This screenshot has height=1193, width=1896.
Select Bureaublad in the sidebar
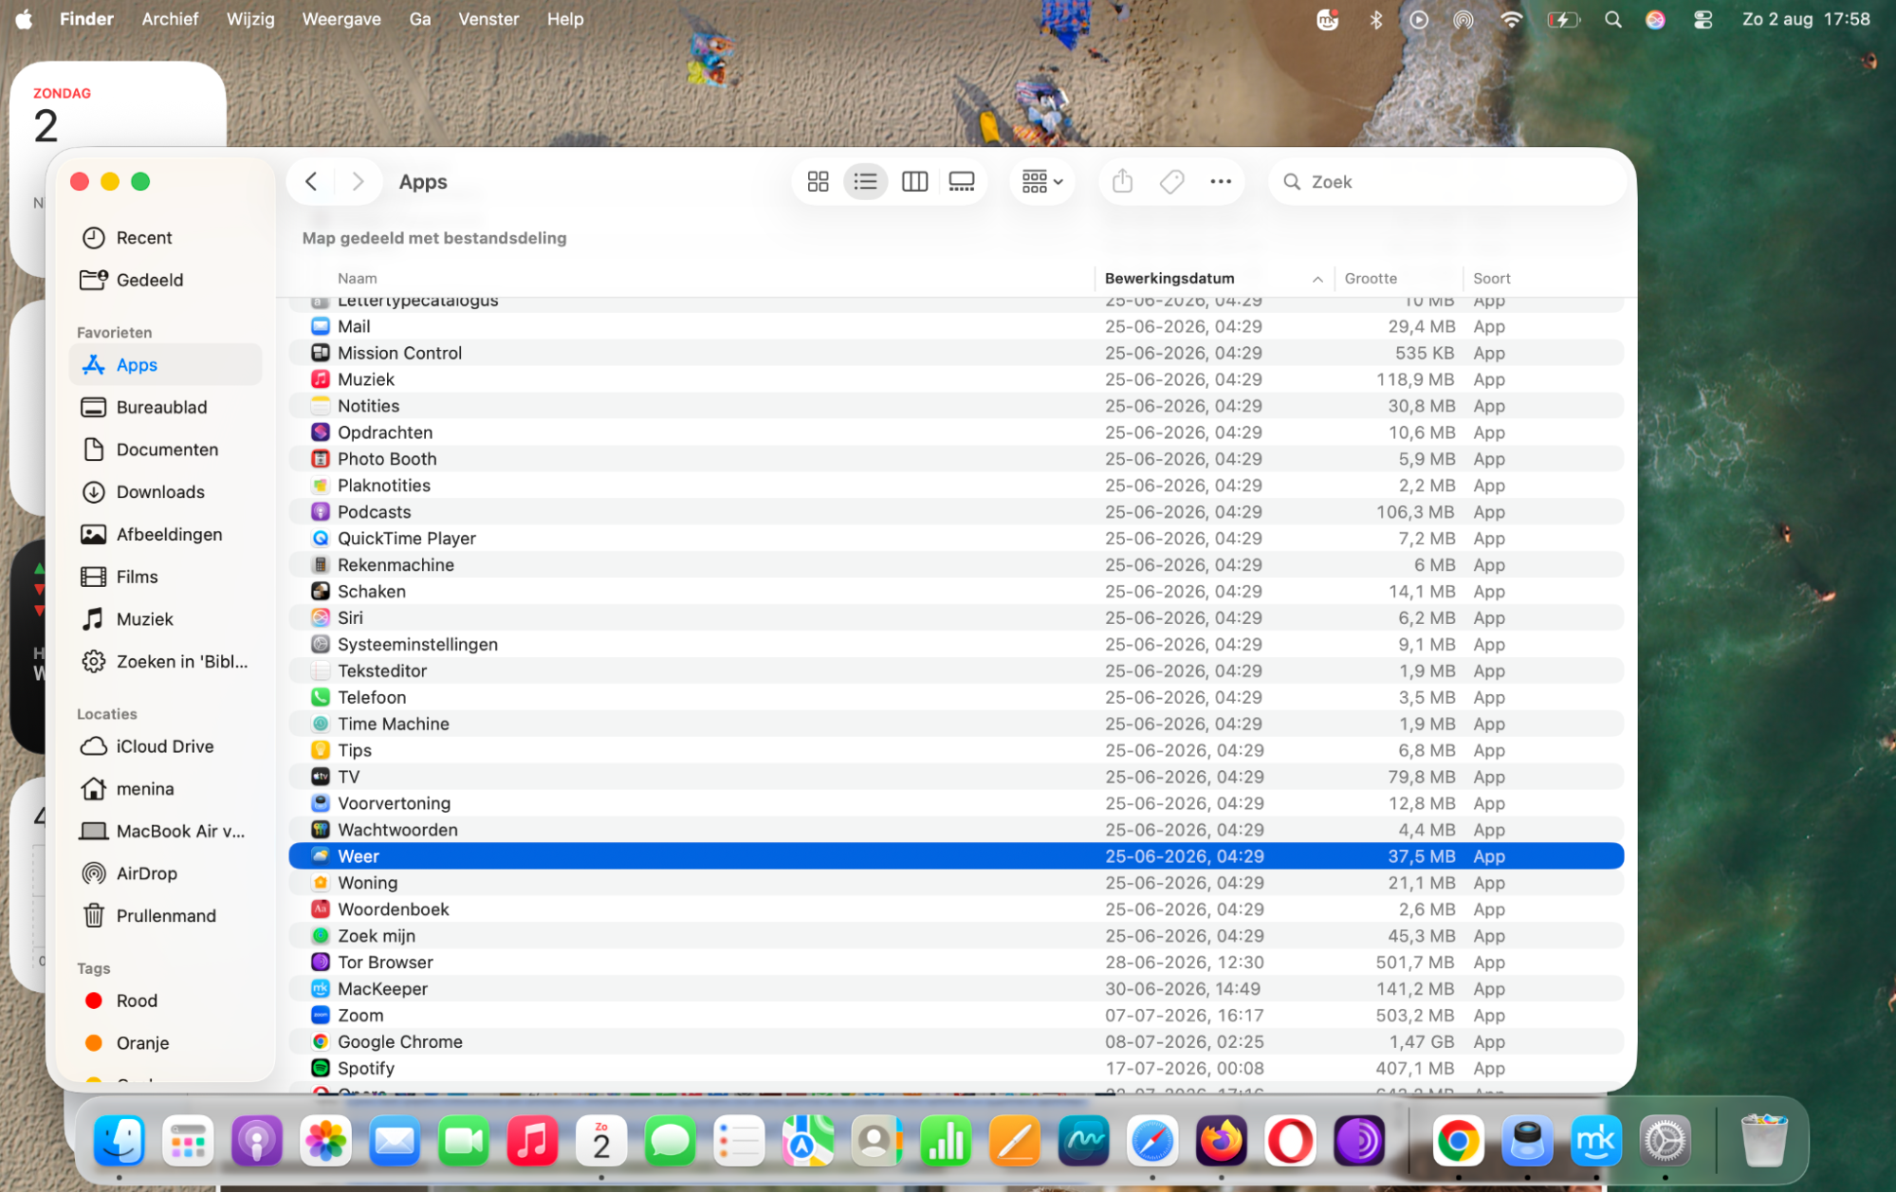165,407
